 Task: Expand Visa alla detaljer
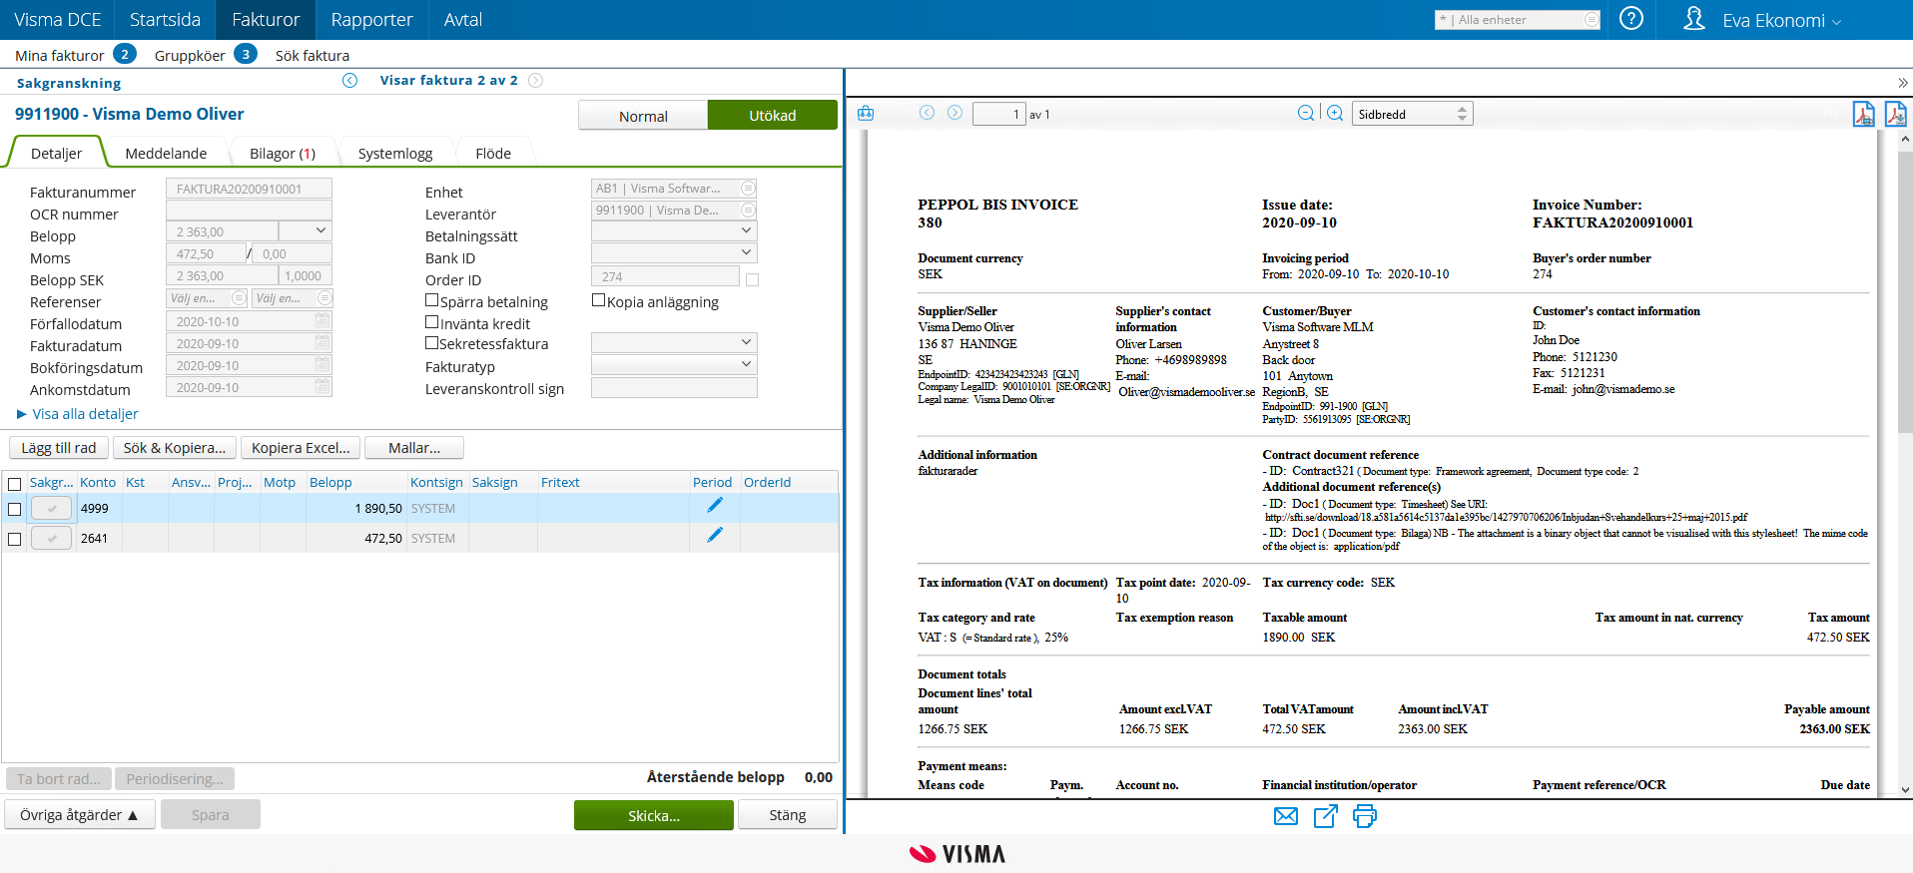point(78,414)
